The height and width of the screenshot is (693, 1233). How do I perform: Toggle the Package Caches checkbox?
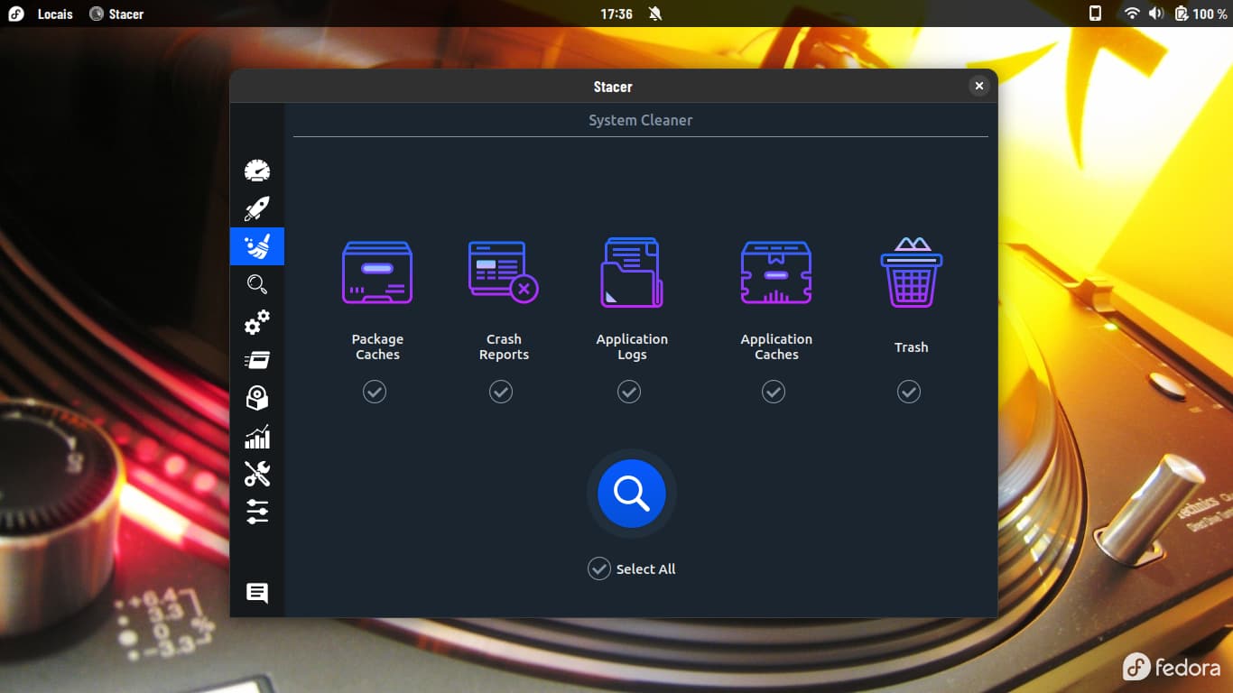coord(375,392)
